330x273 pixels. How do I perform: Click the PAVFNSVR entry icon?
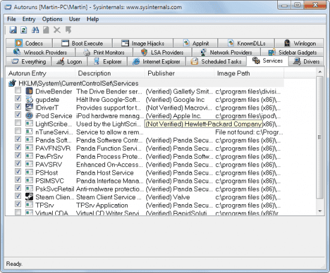[29, 148]
